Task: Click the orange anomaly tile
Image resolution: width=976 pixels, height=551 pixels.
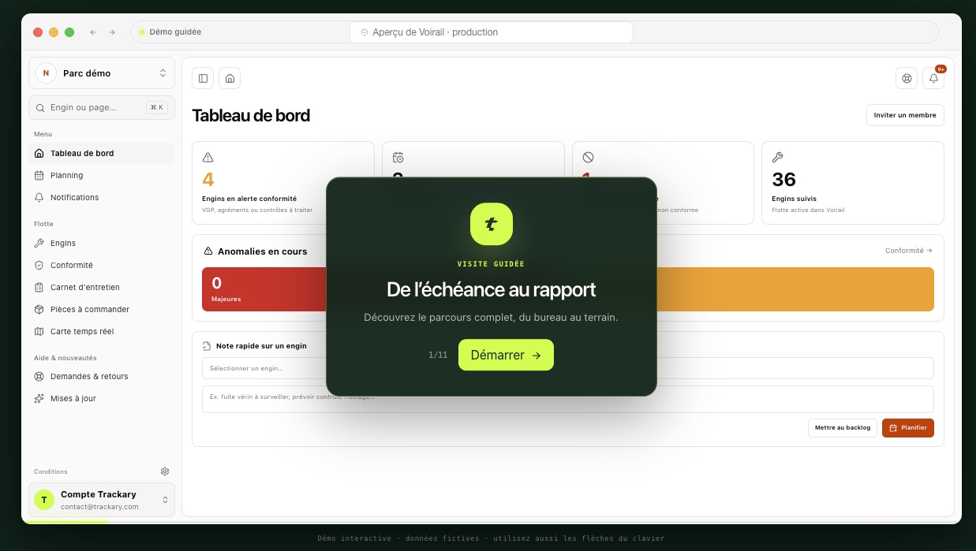Action: tap(795, 289)
